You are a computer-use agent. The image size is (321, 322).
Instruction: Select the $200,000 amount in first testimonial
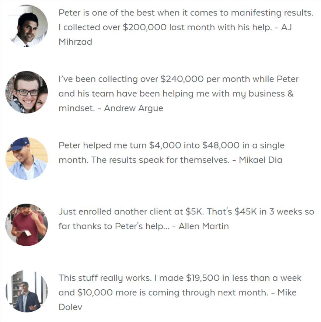pyautogui.click(x=144, y=27)
